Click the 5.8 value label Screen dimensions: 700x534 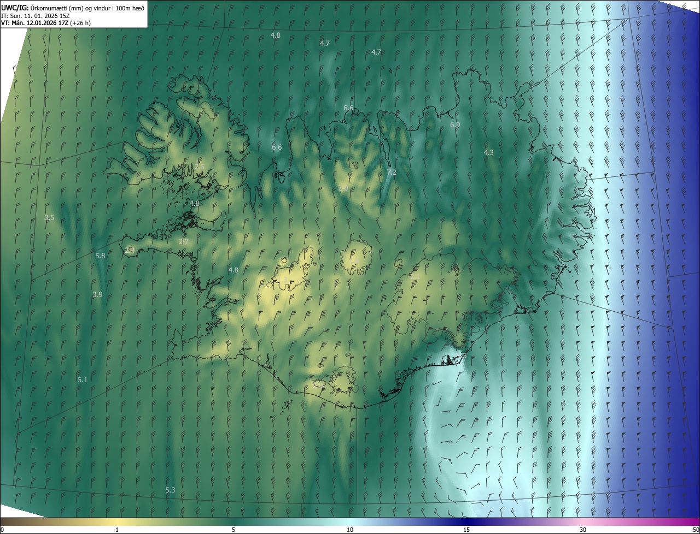pyautogui.click(x=100, y=256)
